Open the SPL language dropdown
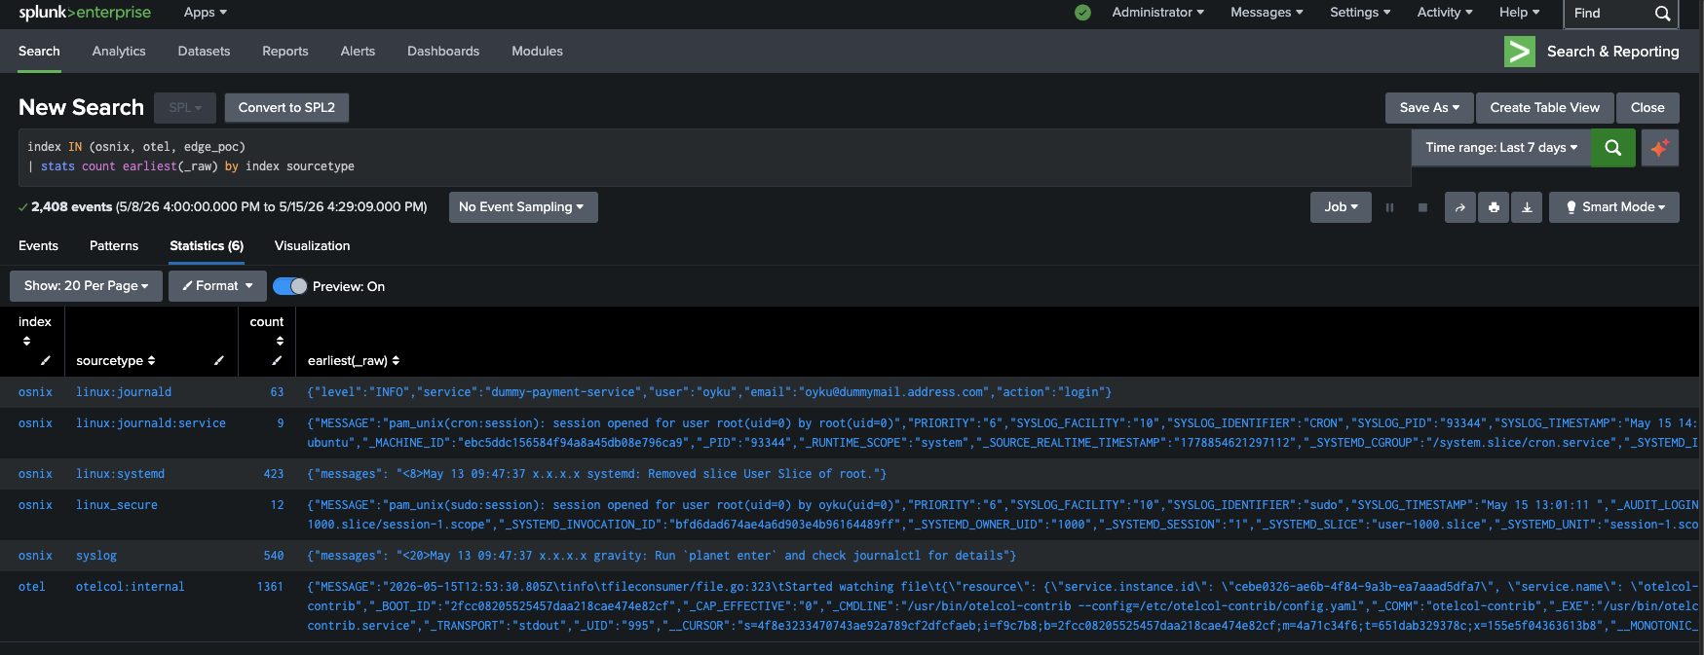The width and height of the screenshot is (1704, 655). [x=185, y=108]
